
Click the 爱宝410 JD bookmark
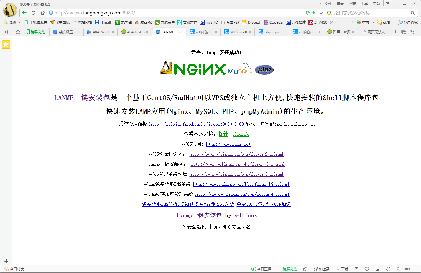pos(318,22)
